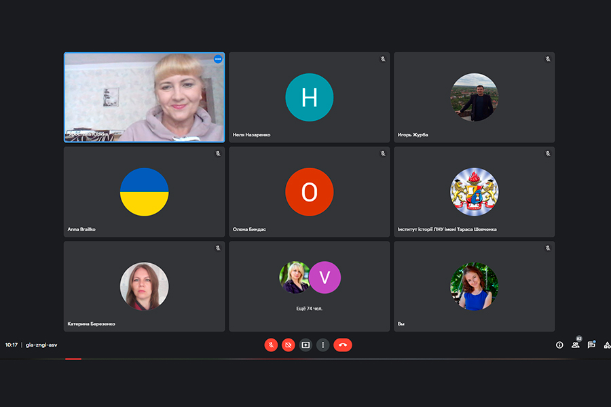Screen dimensions: 611x407
Task: Click the muted mic icon on Anna Brailko tile
Action: tap(218, 153)
